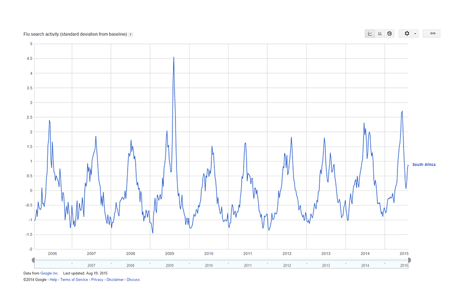Click 2013 in the range selector timeline
The height and width of the screenshot is (308, 463).
point(326,265)
